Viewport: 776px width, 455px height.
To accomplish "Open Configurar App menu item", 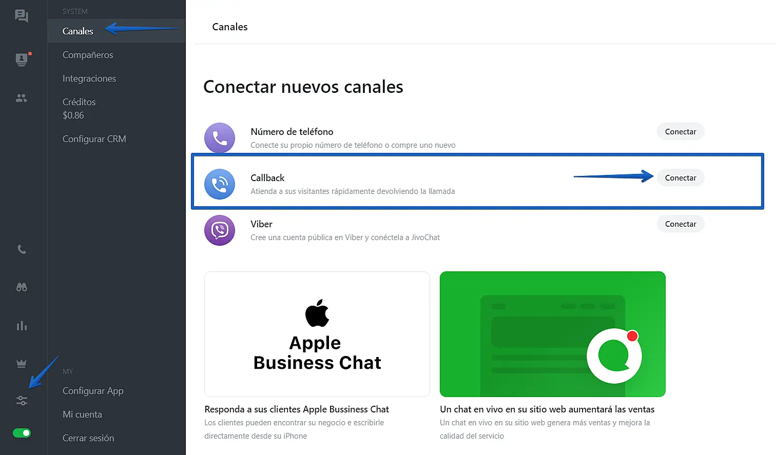I will (x=93, y=391).
